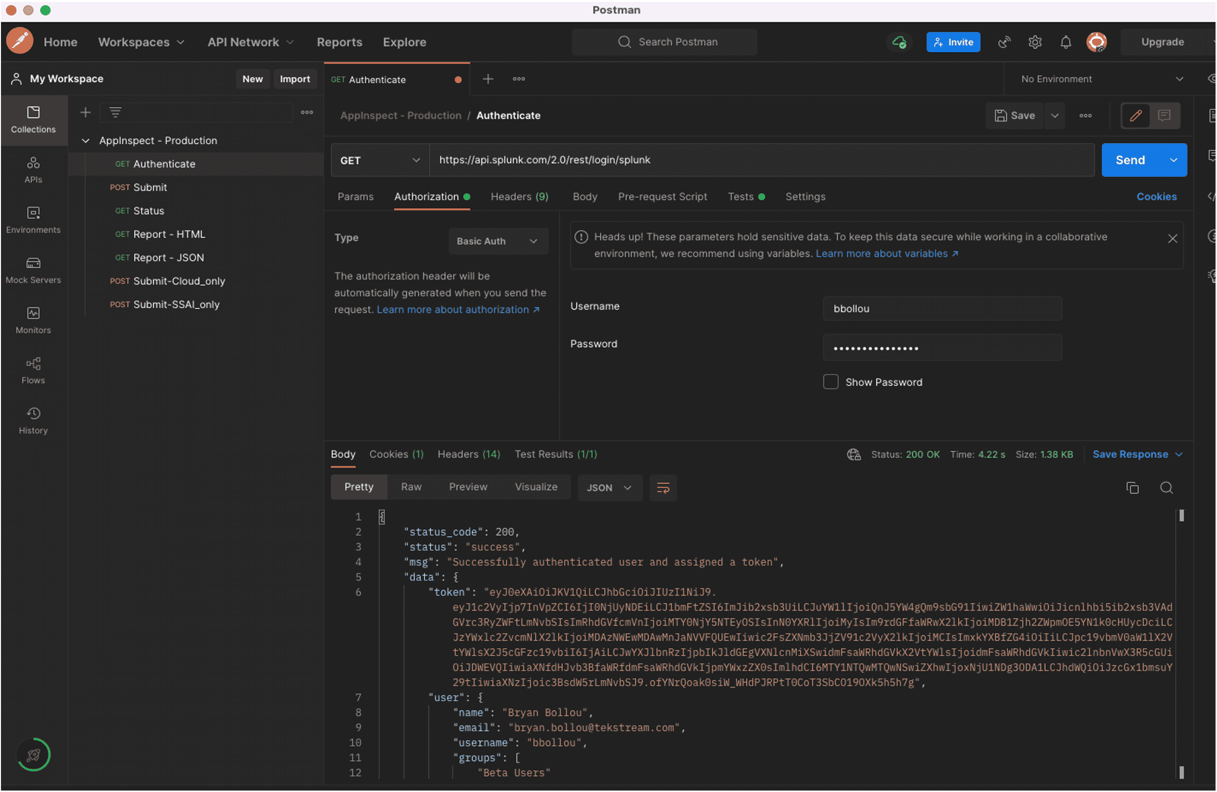Open the comments mode icon
Viewport: 1217px width, 792px height.
[1164, 116]
